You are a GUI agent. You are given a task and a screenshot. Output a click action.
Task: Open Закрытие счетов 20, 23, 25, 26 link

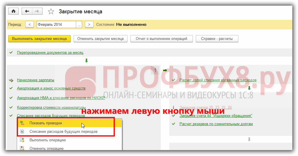(x=206, y=107)
